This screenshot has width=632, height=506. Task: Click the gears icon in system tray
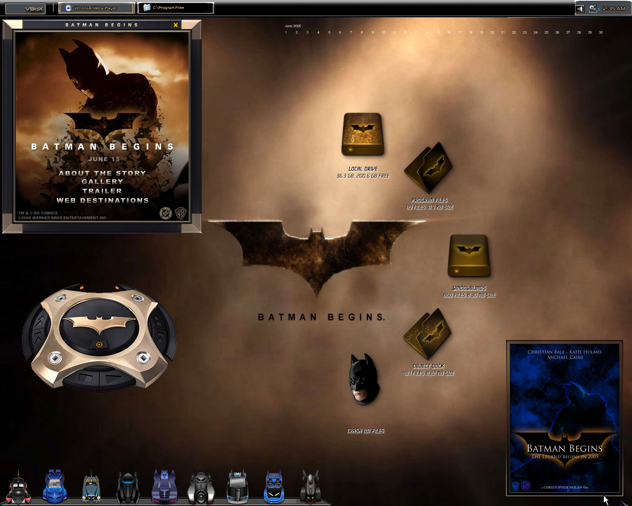(x=592, y=8)
